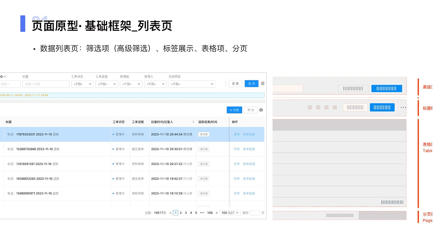The image size is (434, 244).
Task: Open the table settings gear icon
Action: click(261, 110)
